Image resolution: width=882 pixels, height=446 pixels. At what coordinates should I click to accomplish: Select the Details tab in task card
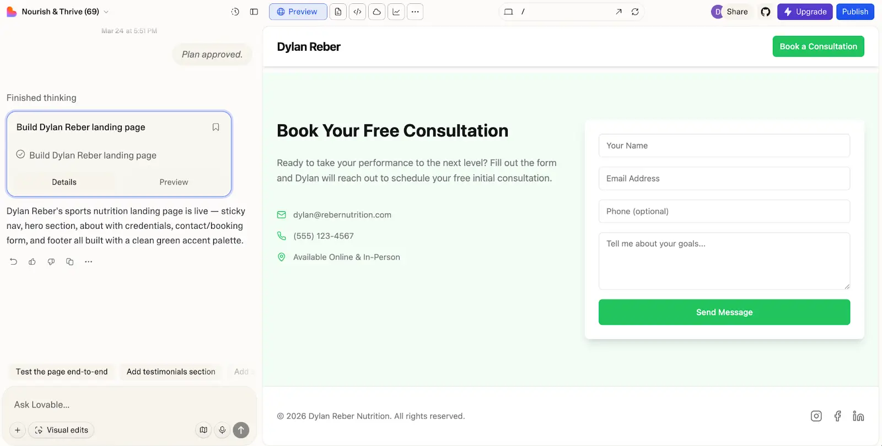pos(64,182)
